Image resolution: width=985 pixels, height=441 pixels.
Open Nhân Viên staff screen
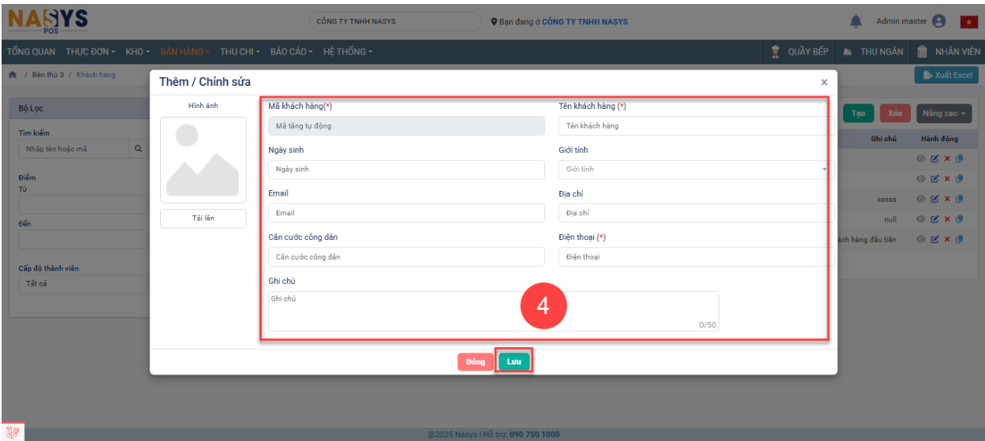pyautogui.click(x=948, y=52)
